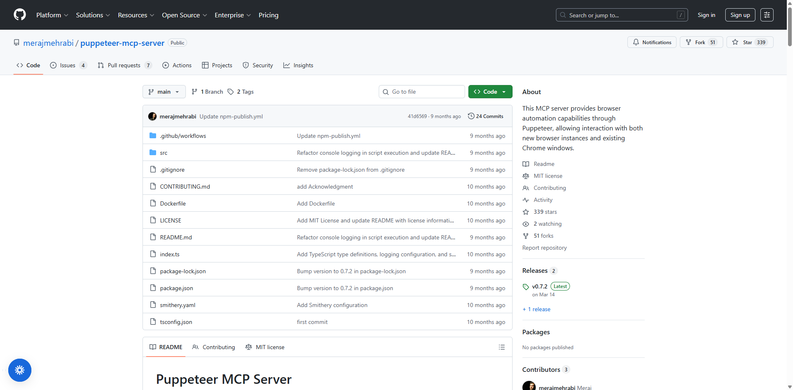
Task: Click the commit history clock icon
Action: tap(472, 116)
